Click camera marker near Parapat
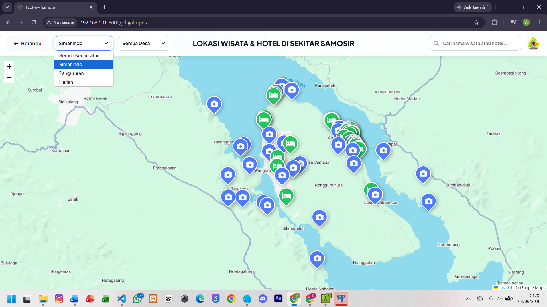This screenshot has width=547, height=307. point(383,151)
